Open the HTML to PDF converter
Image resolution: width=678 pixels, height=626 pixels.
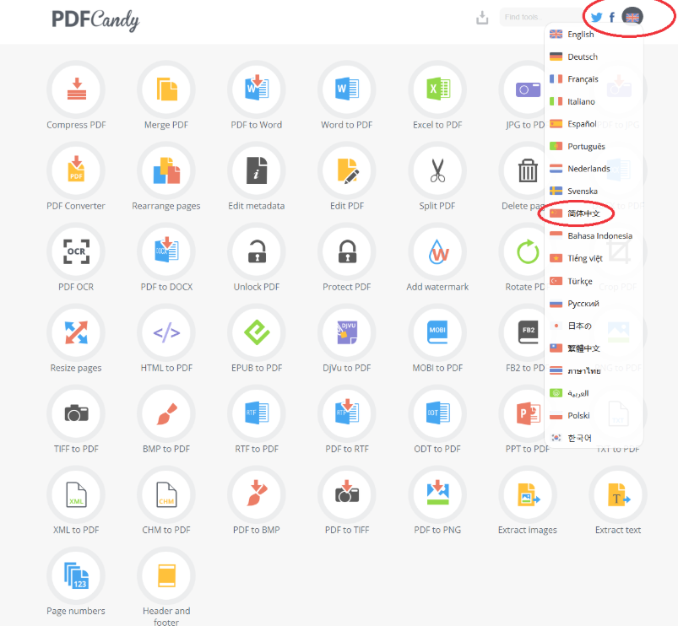[x=166, y=332]
